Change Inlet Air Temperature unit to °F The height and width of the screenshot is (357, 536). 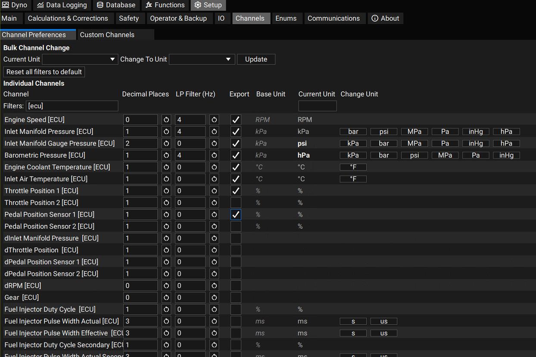click(x=353, y=179)
